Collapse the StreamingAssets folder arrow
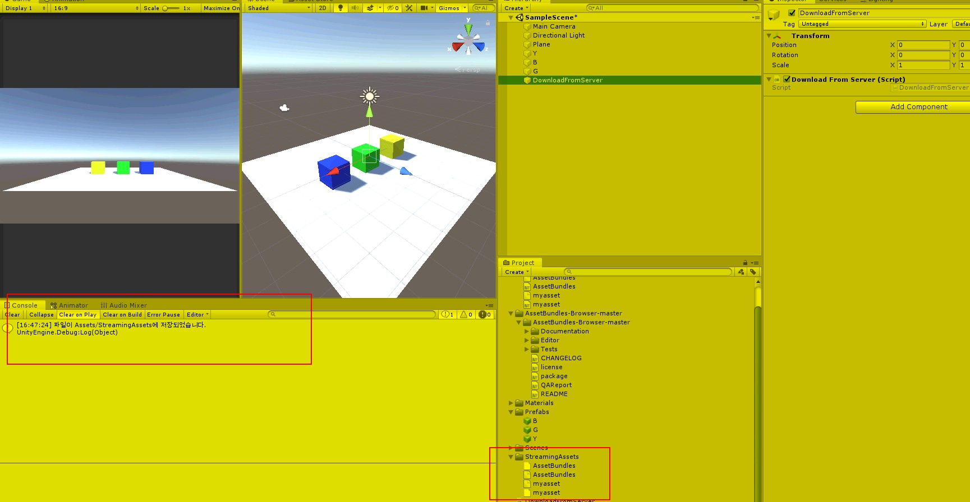Screen dimensions: 970x502 pyautogui.click(x=511, y=457)
